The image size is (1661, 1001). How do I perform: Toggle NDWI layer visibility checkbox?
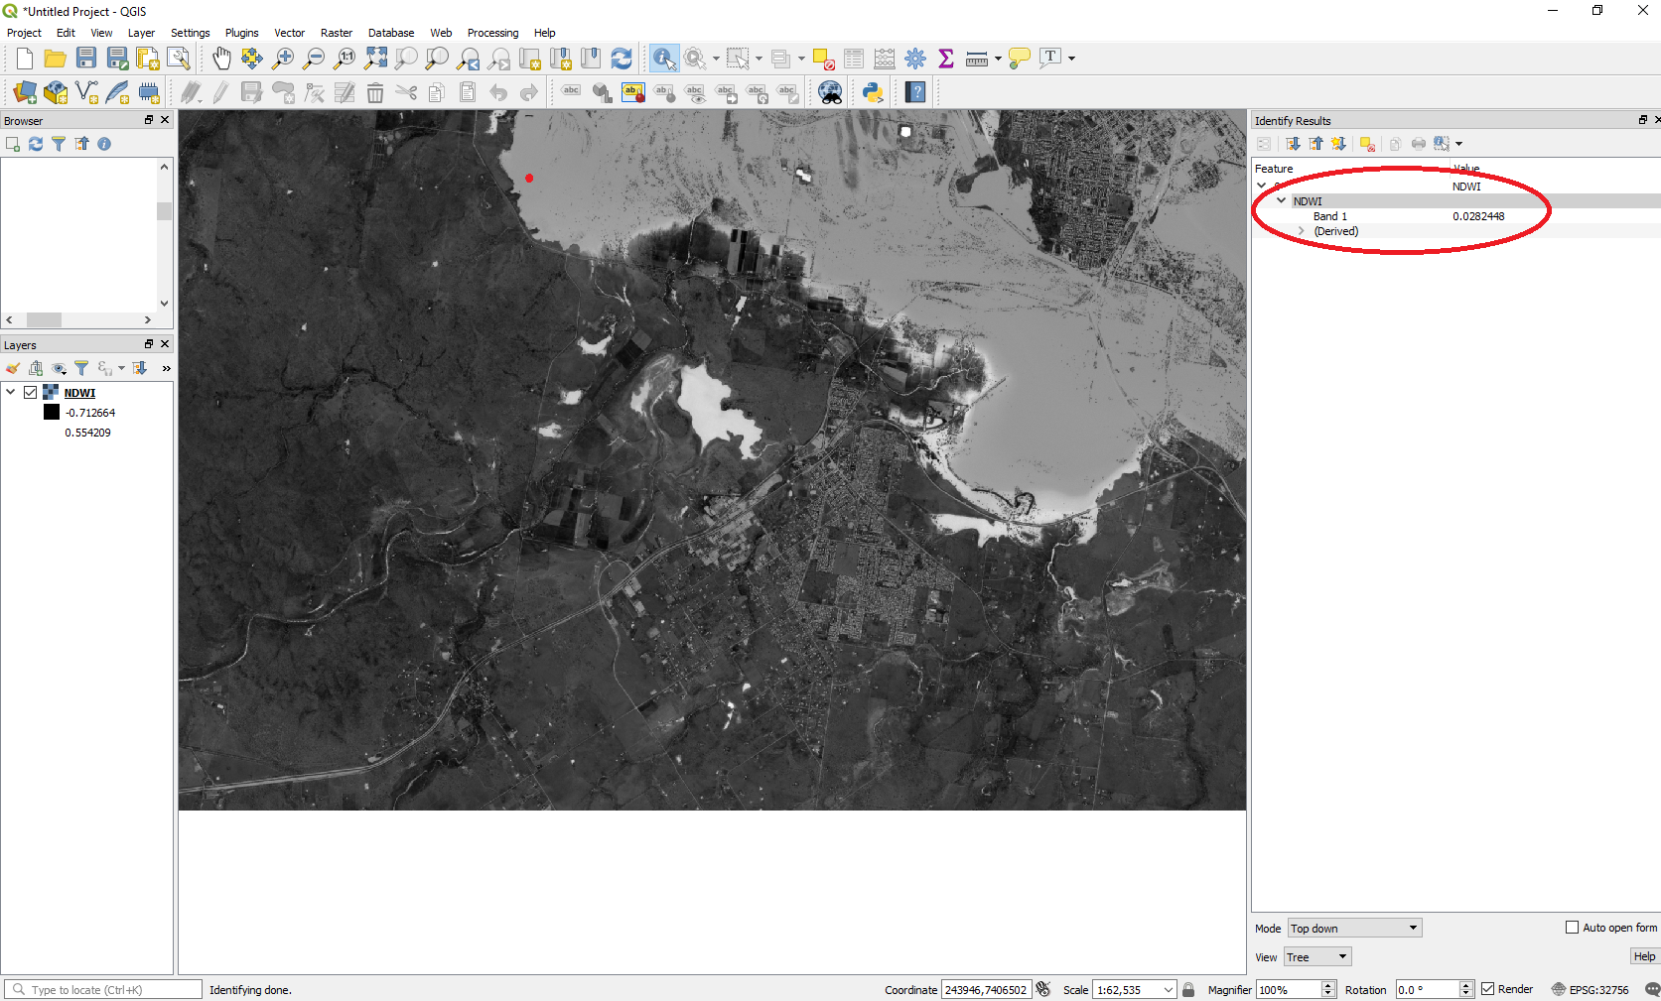click(31, 393)
